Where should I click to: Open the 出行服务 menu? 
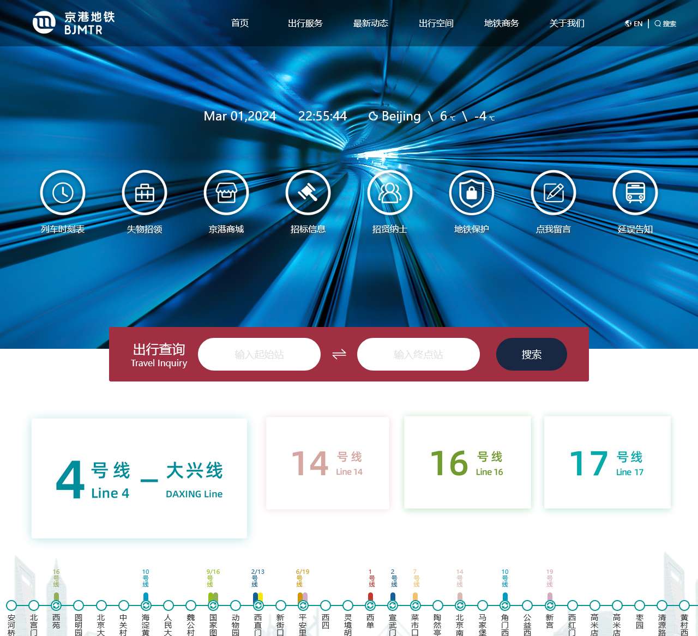pos(305,23)
